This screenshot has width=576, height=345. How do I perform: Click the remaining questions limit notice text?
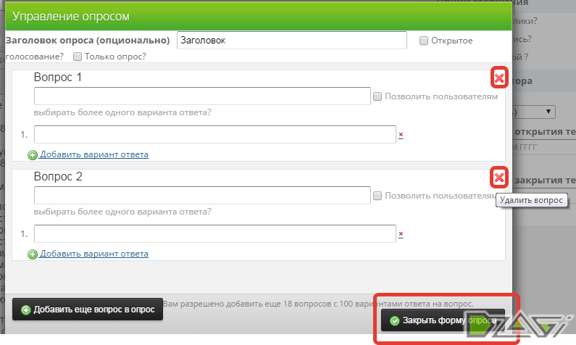[x=318, y=304]
